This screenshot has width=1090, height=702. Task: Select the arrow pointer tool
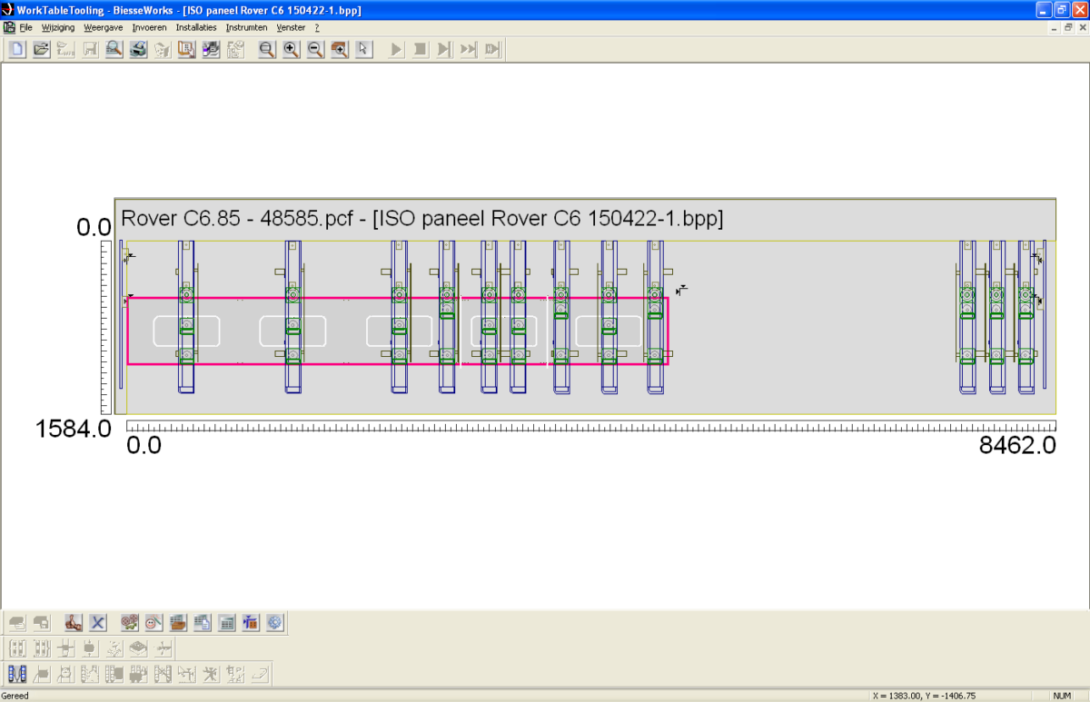coord(363,49)
